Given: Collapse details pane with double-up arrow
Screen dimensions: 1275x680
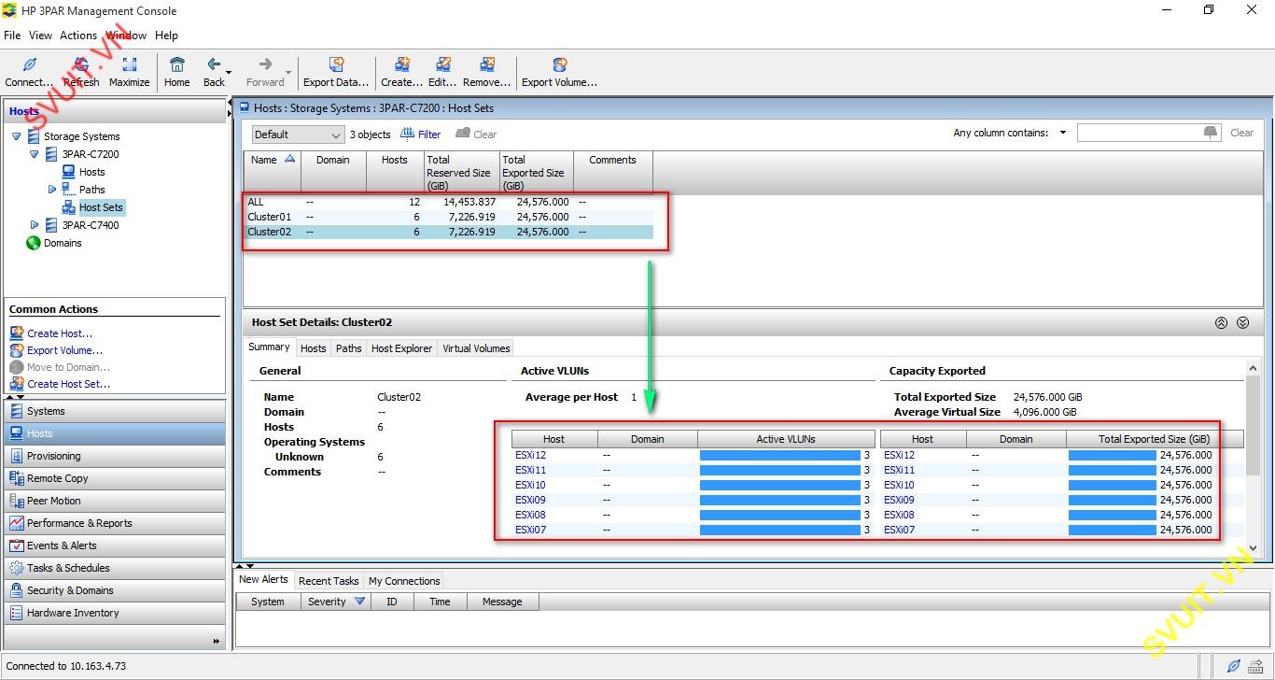Looking at the screenshot, I should tap(1221, 323).
